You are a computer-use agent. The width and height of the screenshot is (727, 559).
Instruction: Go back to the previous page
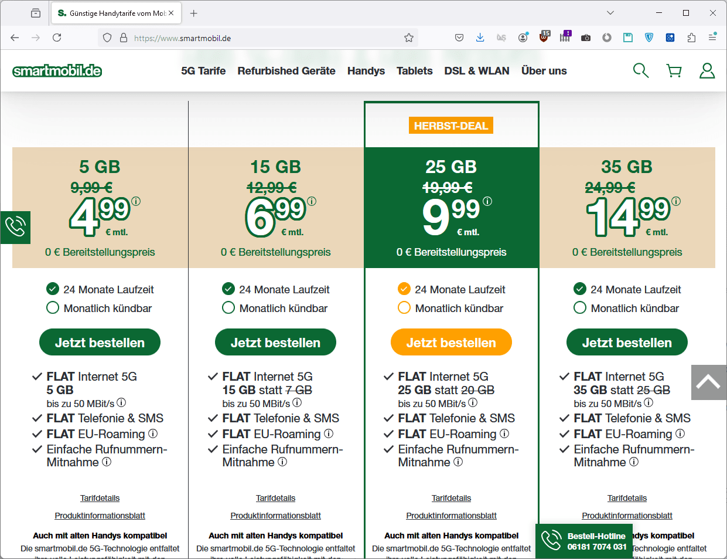15,38
